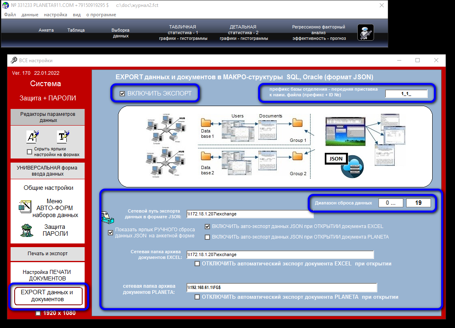Open the настройка menu
This screenshot has width=455, height=328.
(x=55, y=15)
